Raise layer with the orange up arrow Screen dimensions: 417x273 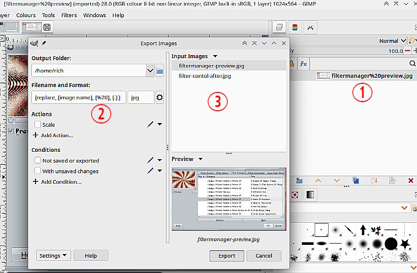click(318, 181)
